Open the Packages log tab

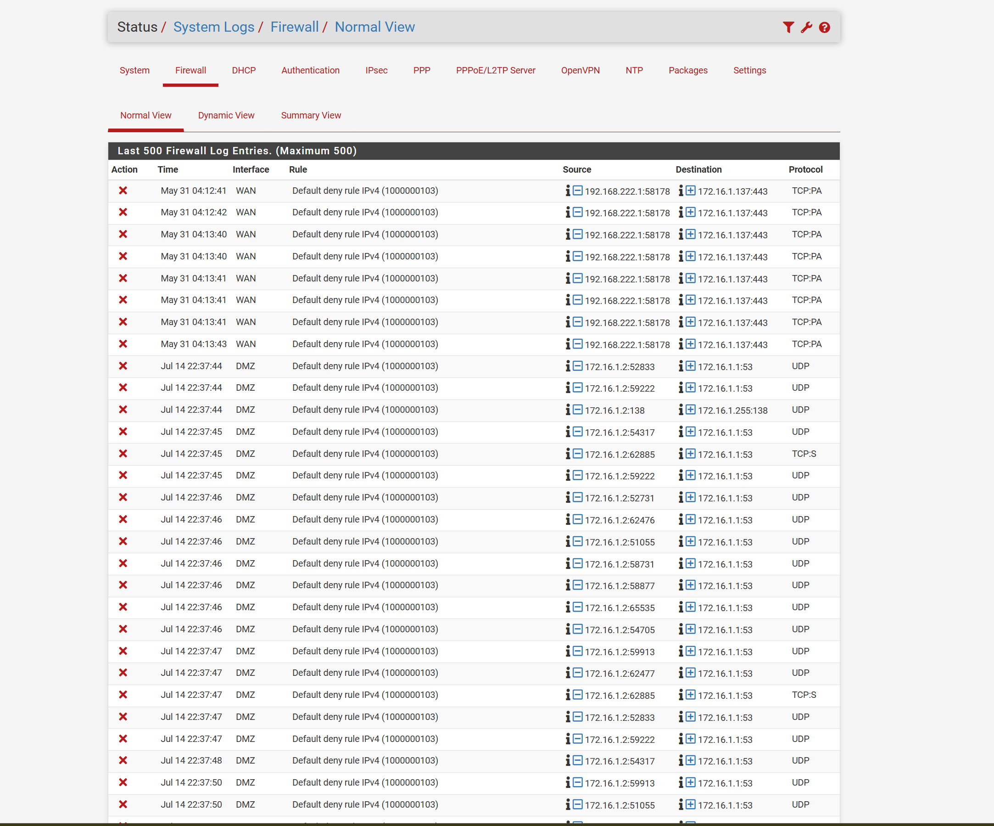tap(688, 70)
